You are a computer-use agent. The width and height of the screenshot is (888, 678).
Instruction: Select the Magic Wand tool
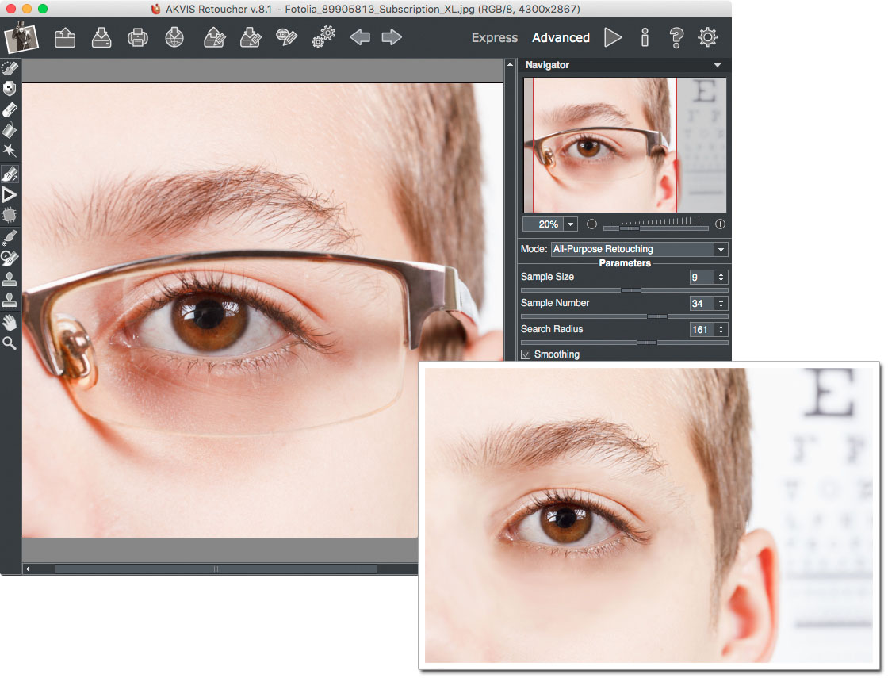[10, 151]
